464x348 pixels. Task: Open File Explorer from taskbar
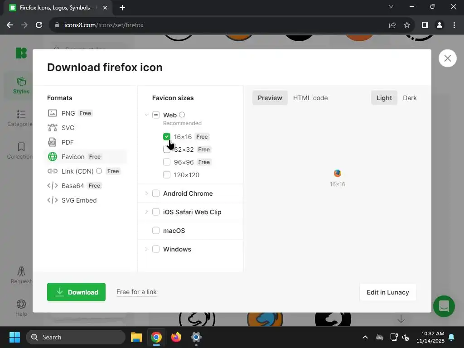[136, 337]
